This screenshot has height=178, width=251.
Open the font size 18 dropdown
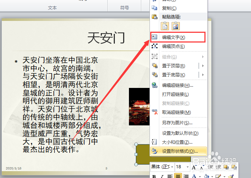coord(187,167)
